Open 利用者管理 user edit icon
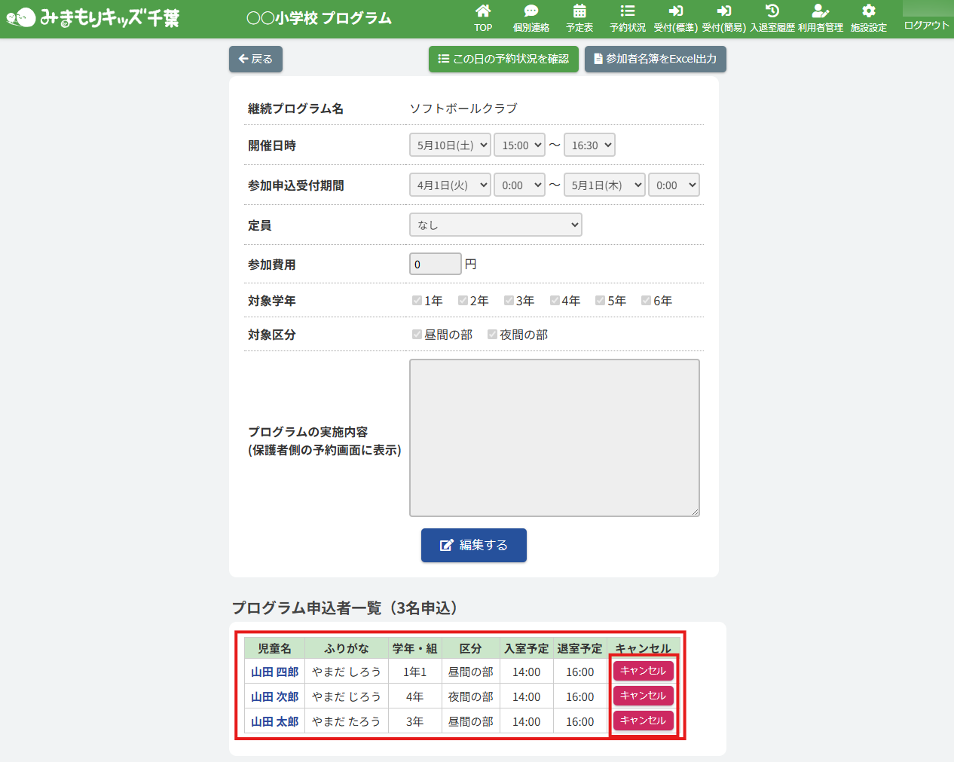The height and width of the screenshot is (762, 954). [x=821, y=11]
